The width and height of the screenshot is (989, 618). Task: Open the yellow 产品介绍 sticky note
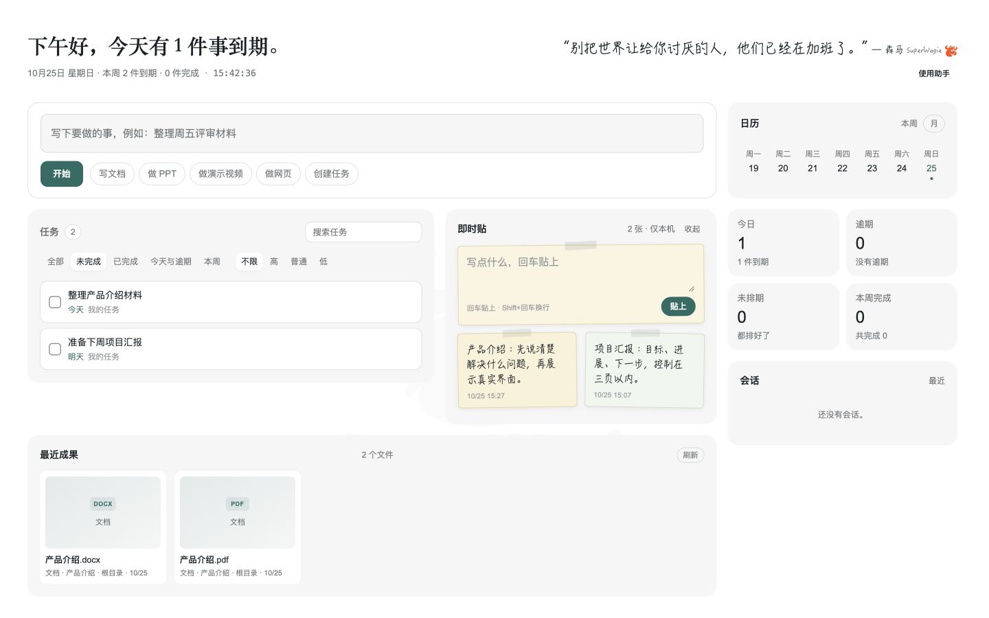click(x=517, y=370)
